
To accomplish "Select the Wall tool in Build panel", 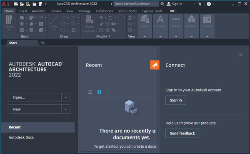I will click(22, 18).
